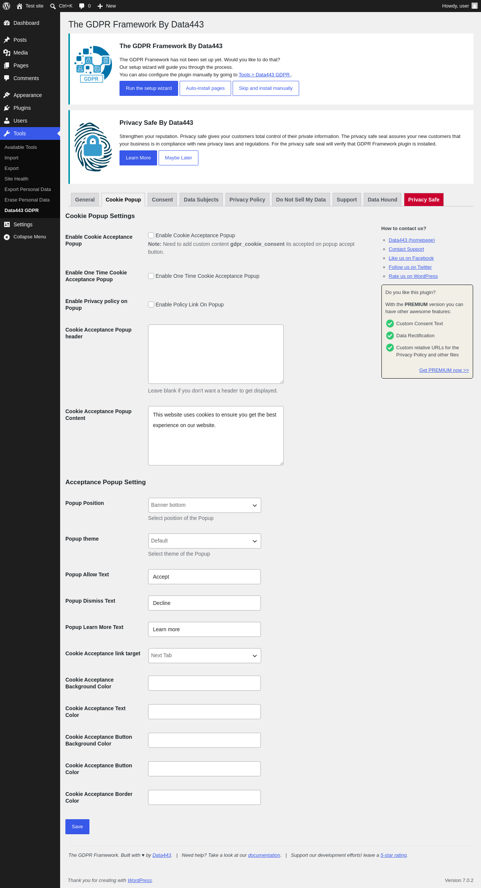481x888 pixels.
Task: Click the Popup Allow Text field
Action: click(204, 577)
